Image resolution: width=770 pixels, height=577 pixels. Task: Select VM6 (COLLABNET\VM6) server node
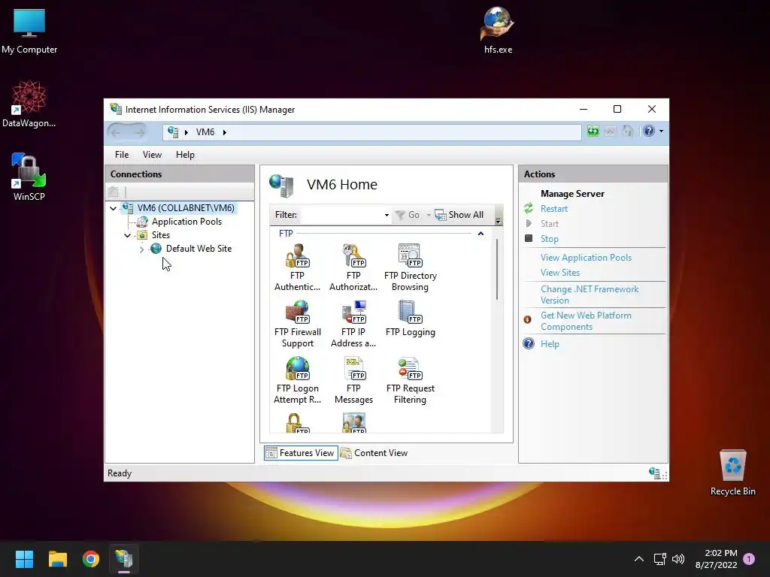point(186,208)
